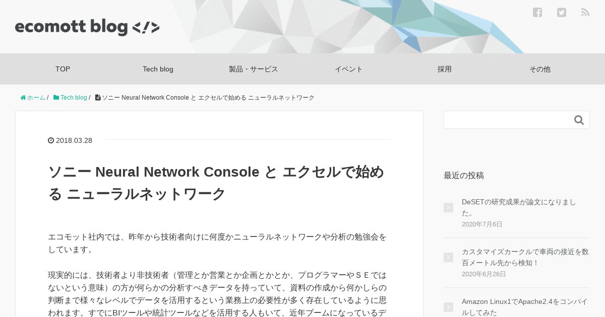This screenshot has width=605, height=317.
Task: Open DeSETの研究成果が論文になりました post
Action: 519,207
